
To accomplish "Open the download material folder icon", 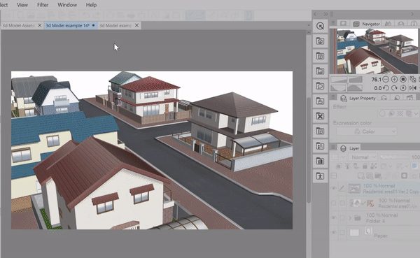I will [320, 101].
